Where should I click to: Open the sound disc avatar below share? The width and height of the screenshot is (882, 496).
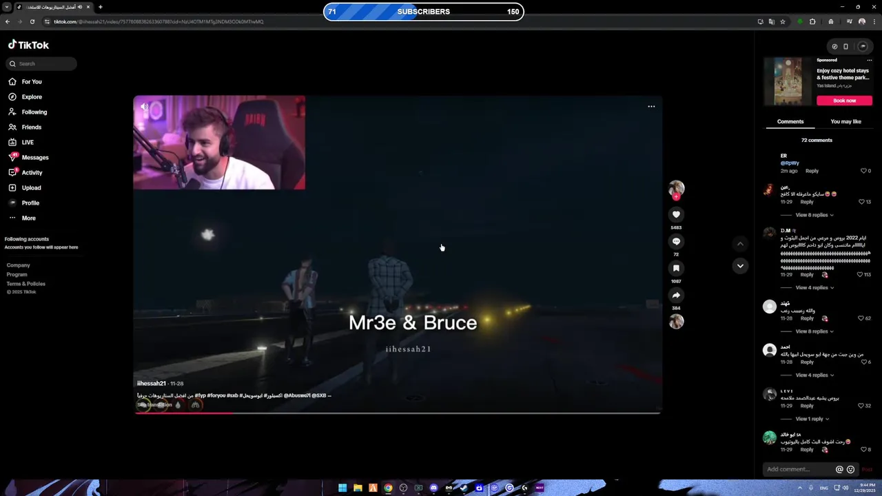tap(676, 322)
